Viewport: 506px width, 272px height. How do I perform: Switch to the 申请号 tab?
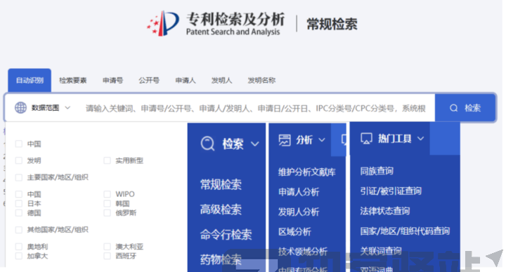coord(112,80)
